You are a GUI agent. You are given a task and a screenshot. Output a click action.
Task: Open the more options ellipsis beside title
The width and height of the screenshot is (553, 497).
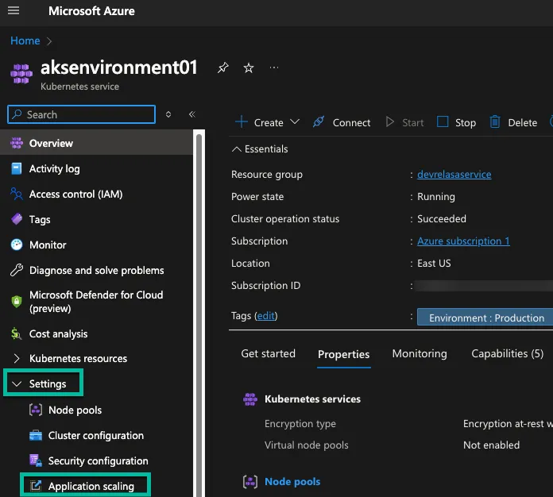[x=274, y=67]
